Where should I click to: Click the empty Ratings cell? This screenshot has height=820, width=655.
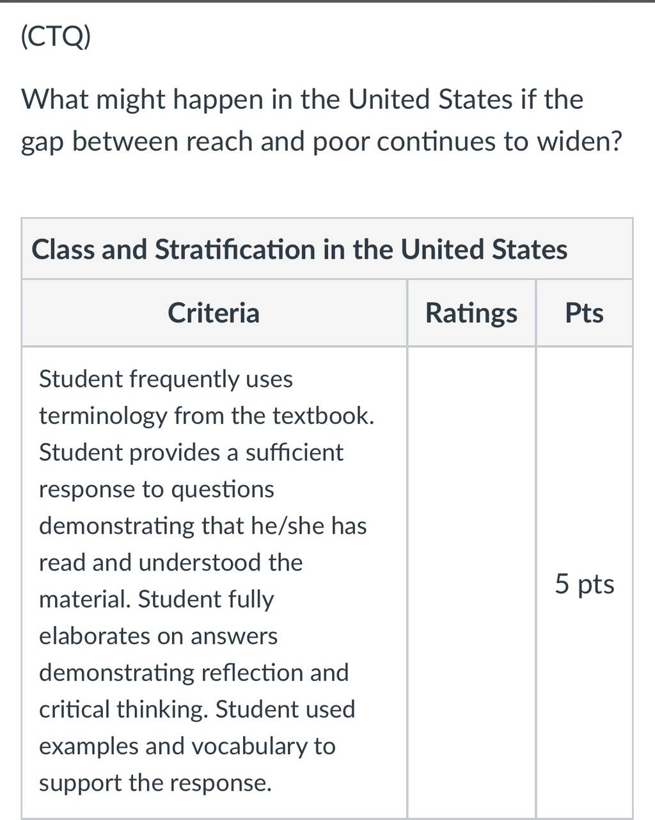(471, 583)
